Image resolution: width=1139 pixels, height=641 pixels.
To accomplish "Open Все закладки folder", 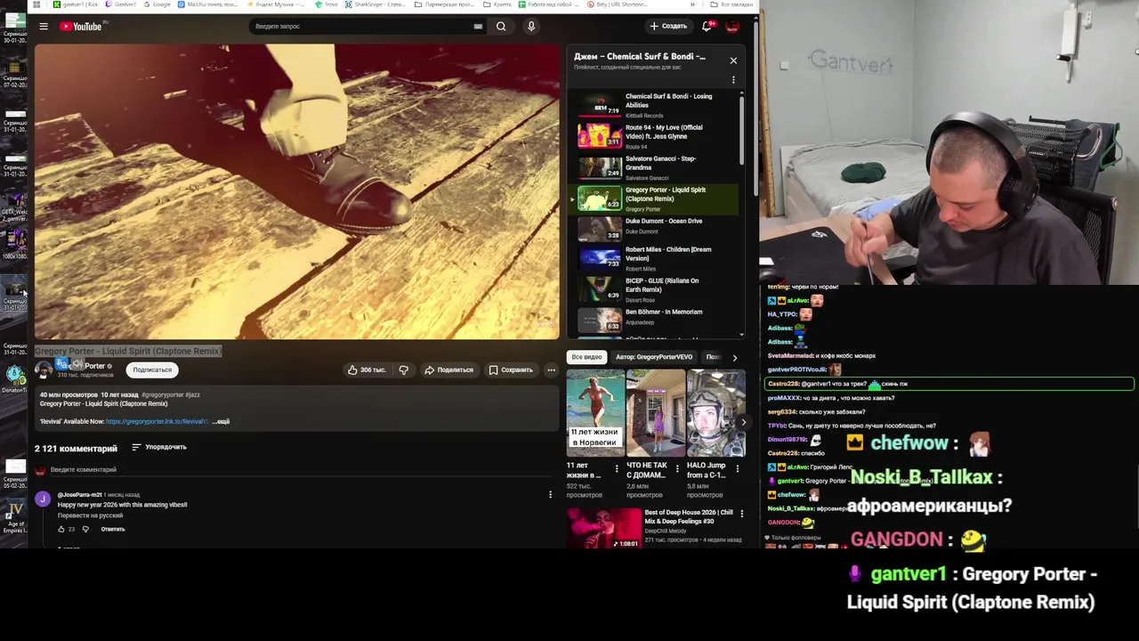I will pos(732,4).
